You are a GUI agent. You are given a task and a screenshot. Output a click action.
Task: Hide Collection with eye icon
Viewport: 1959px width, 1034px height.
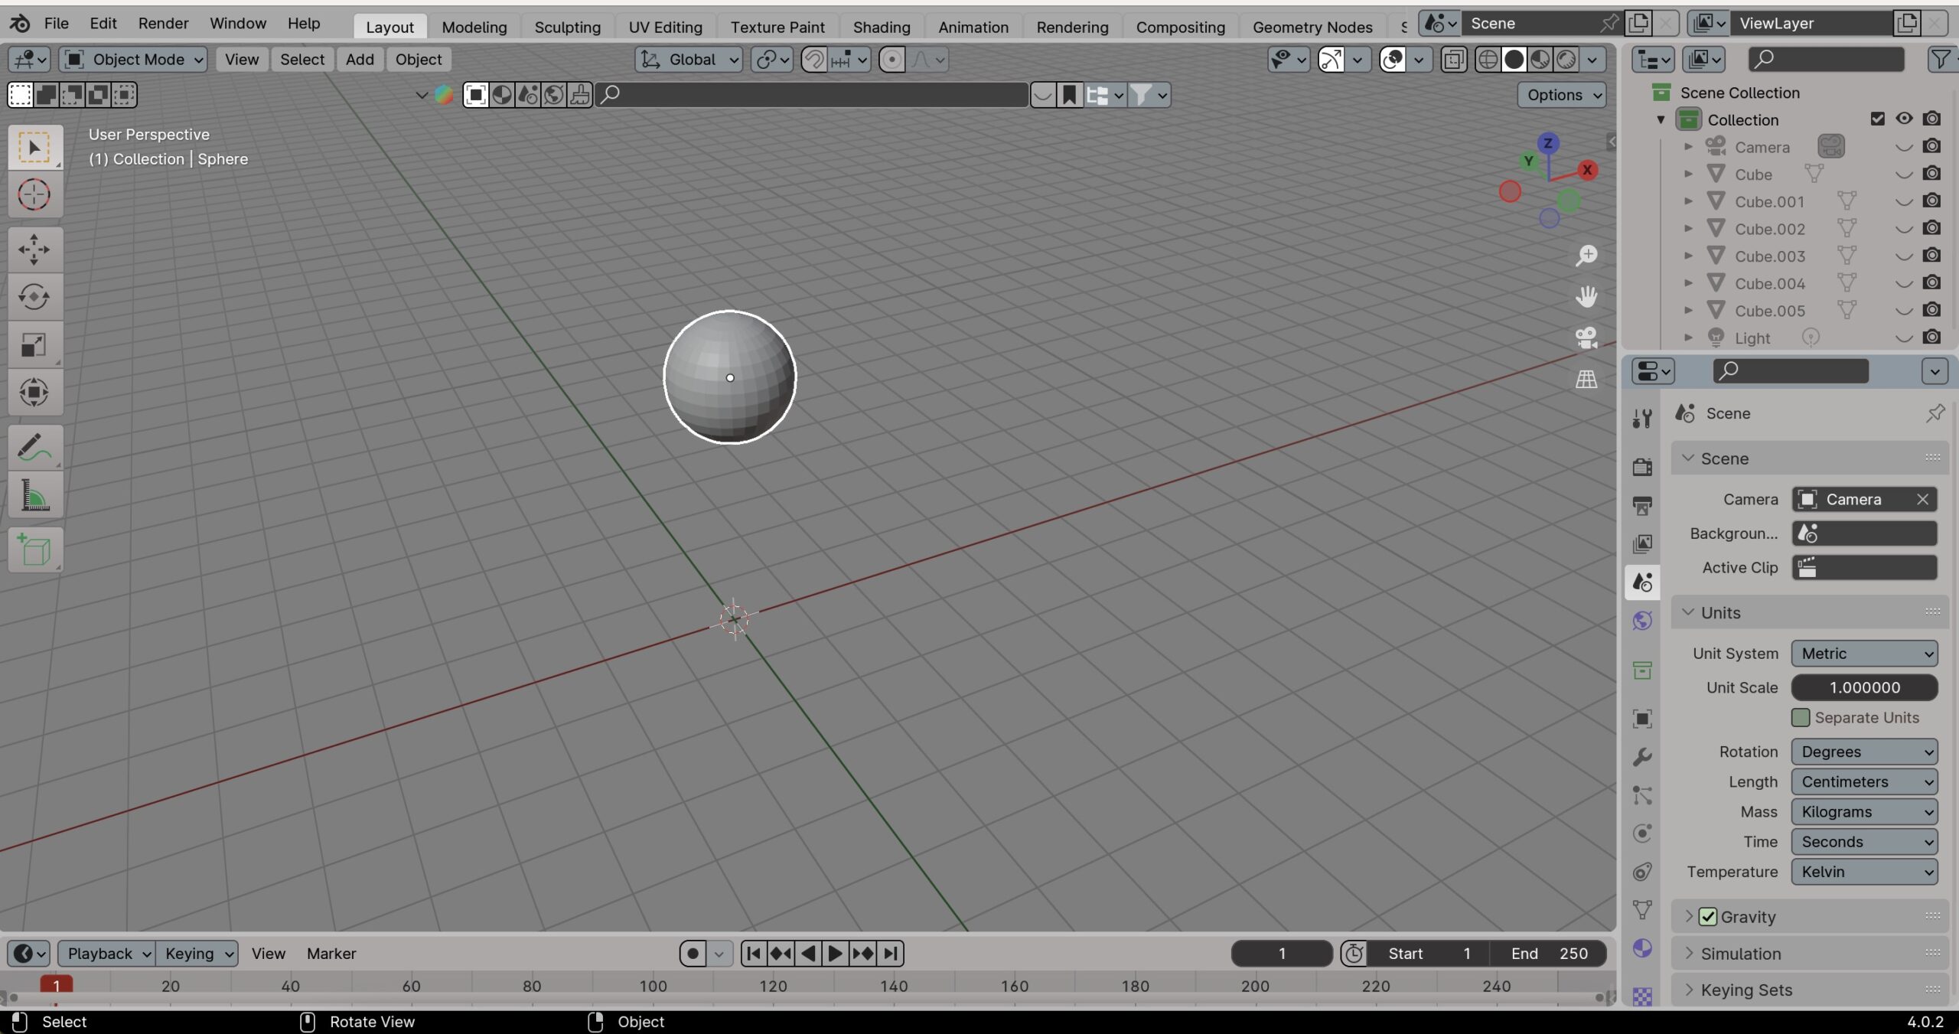click(x=1904, y=119)
